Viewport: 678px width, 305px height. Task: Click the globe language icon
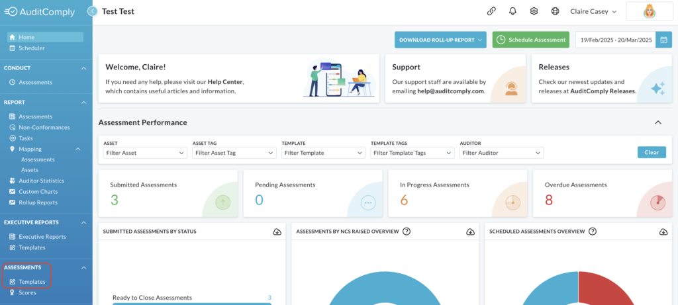[556, 12]
